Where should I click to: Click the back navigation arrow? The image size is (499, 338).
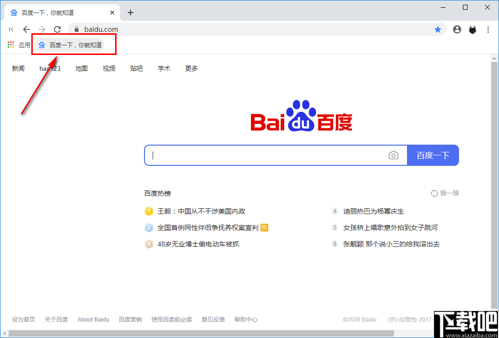26,29
